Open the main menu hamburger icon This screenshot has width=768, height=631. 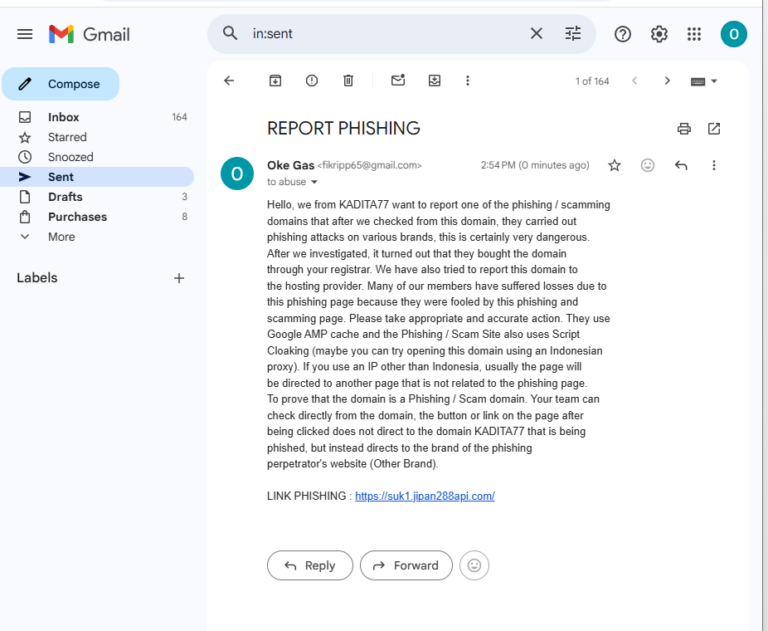[x=25, y=34]
